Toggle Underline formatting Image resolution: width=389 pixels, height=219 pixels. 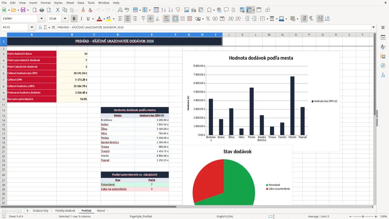point(88,19)
